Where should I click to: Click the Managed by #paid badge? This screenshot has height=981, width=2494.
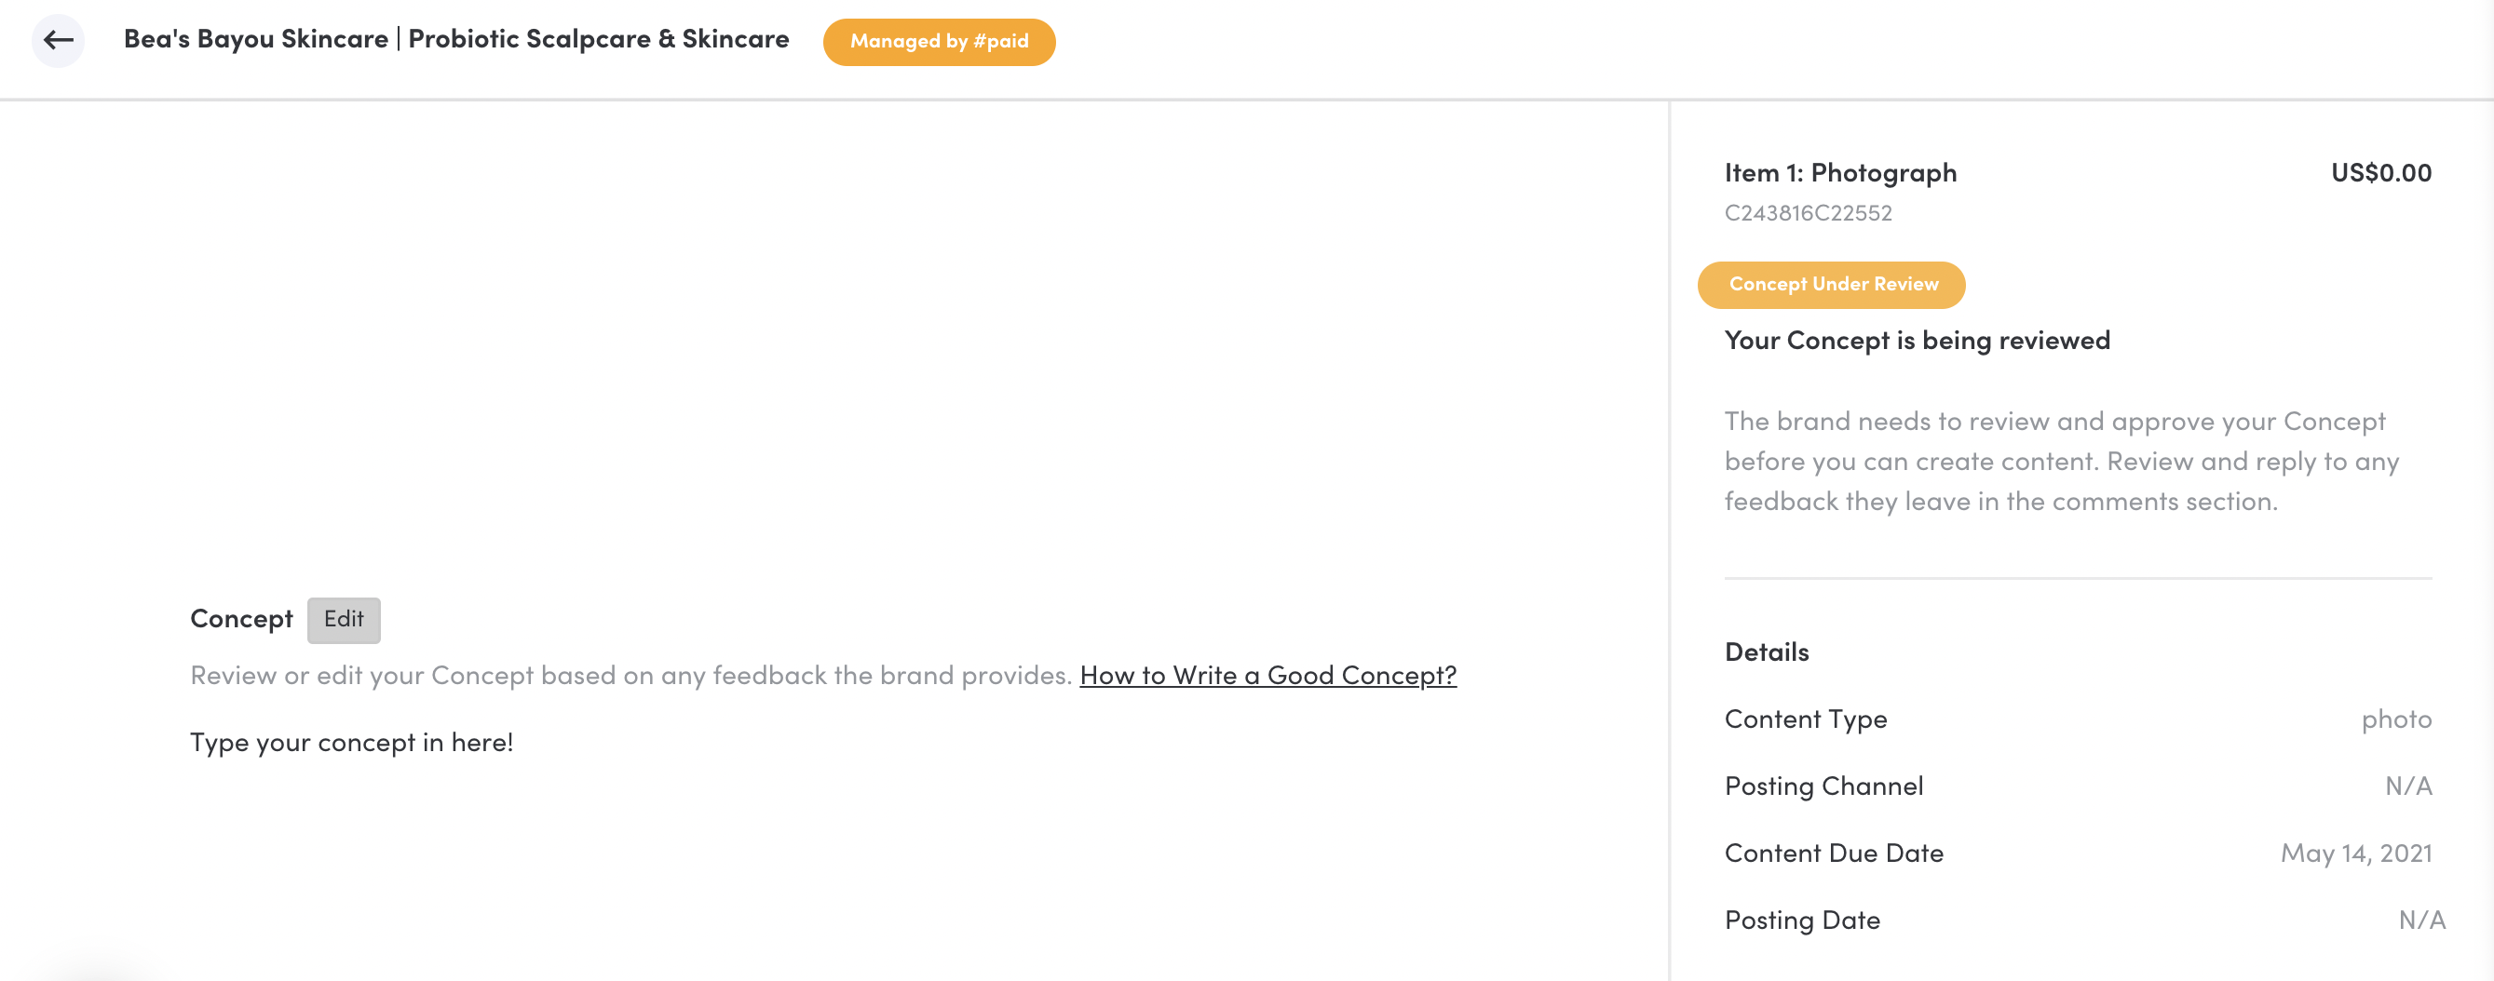click(x=938, y=42)
